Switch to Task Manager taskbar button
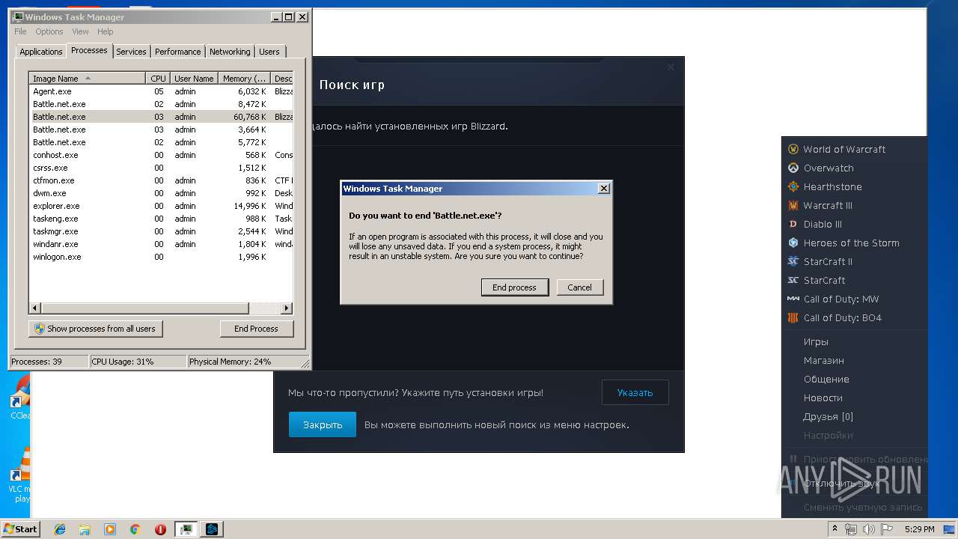This screenshot has width=958, height=539. (x=186, y=529)
